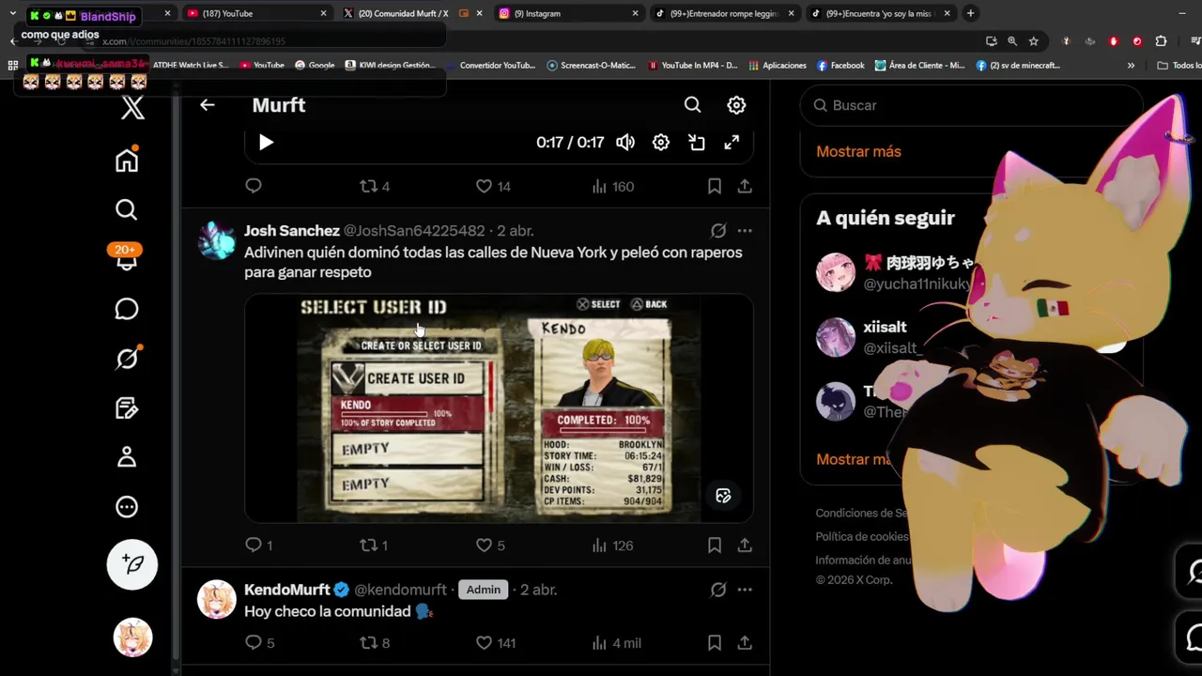Repost KendoMurft's post with 8 reposts

click(376, 643)
